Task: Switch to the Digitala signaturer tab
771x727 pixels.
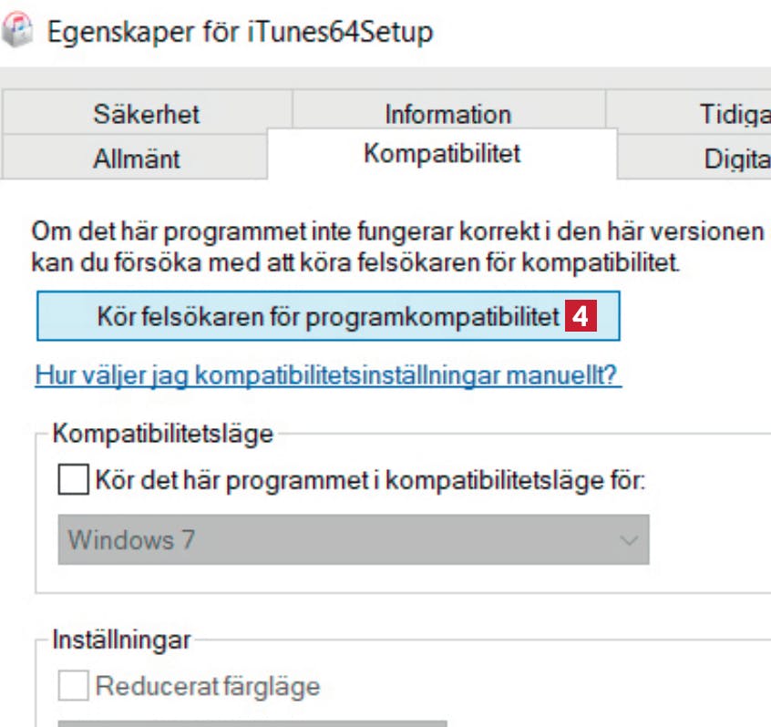Action: [694, 158]
